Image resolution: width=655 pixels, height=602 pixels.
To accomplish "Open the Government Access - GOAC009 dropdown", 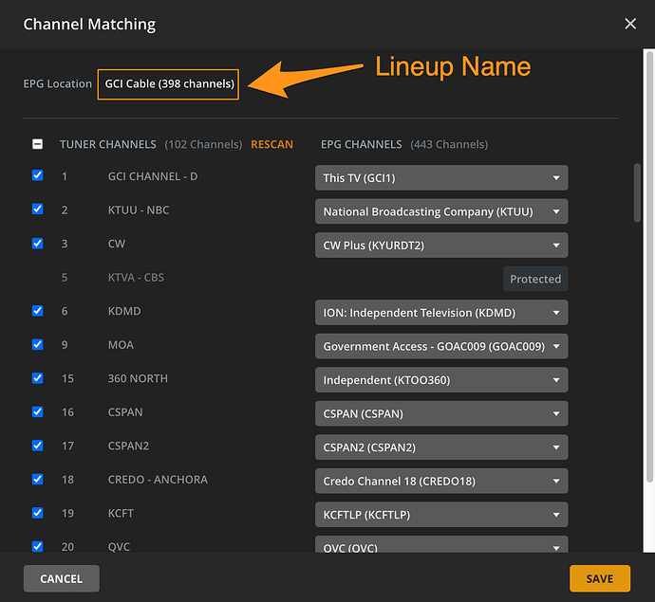I will [x=441, y=346].
